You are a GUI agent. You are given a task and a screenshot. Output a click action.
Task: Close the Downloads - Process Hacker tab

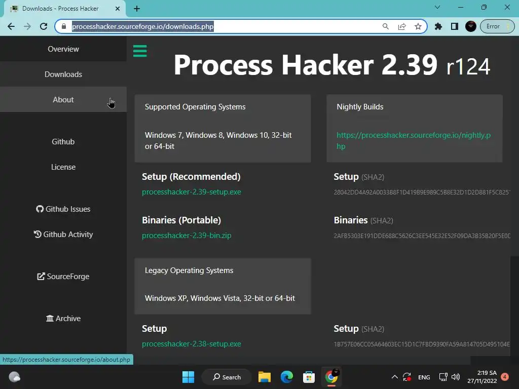pos(118,9)
